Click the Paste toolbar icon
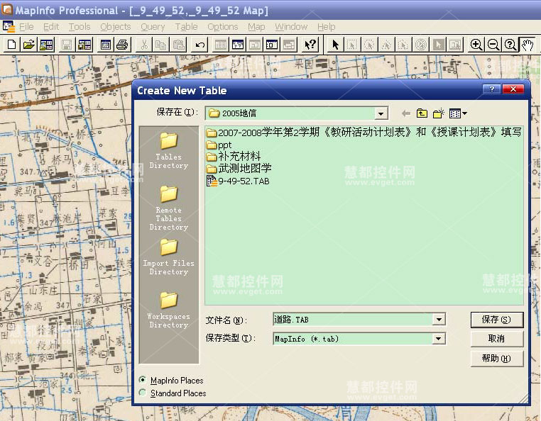Image resolution: width=541 pixels, height=421 pixels. [178, 45]
